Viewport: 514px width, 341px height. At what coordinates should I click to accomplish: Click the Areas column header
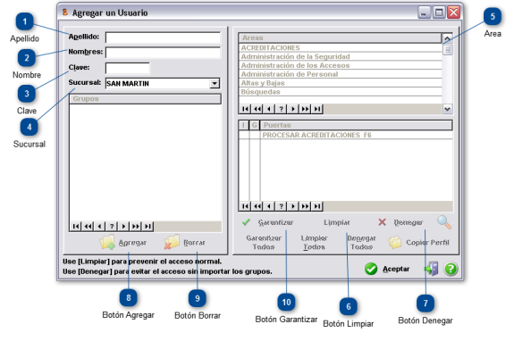click(340, 38)
